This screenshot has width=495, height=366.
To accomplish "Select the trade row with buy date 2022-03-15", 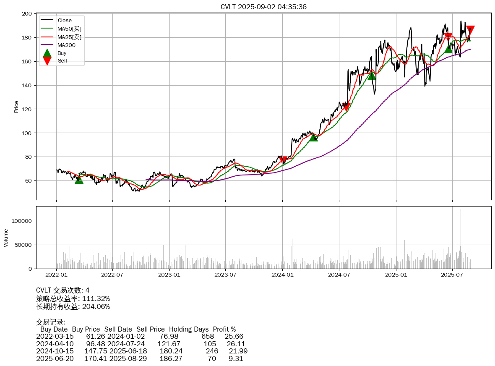I will [x=140, y=336].
